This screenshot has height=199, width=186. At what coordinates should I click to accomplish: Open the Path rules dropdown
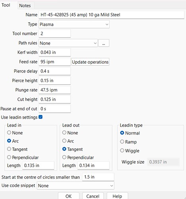[x=68, y=43]
